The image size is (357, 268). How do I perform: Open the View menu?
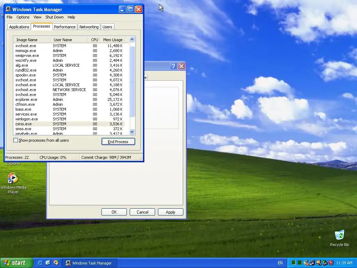pos(37,17)
